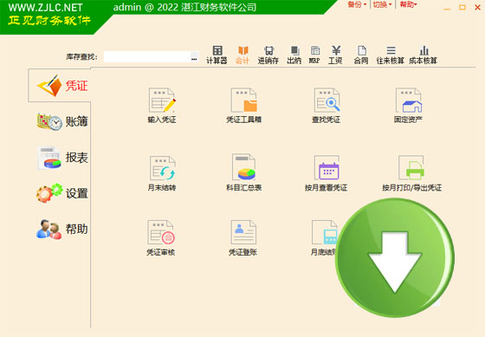Maximize the application window
485x337 pixels.
coord(462,8)
